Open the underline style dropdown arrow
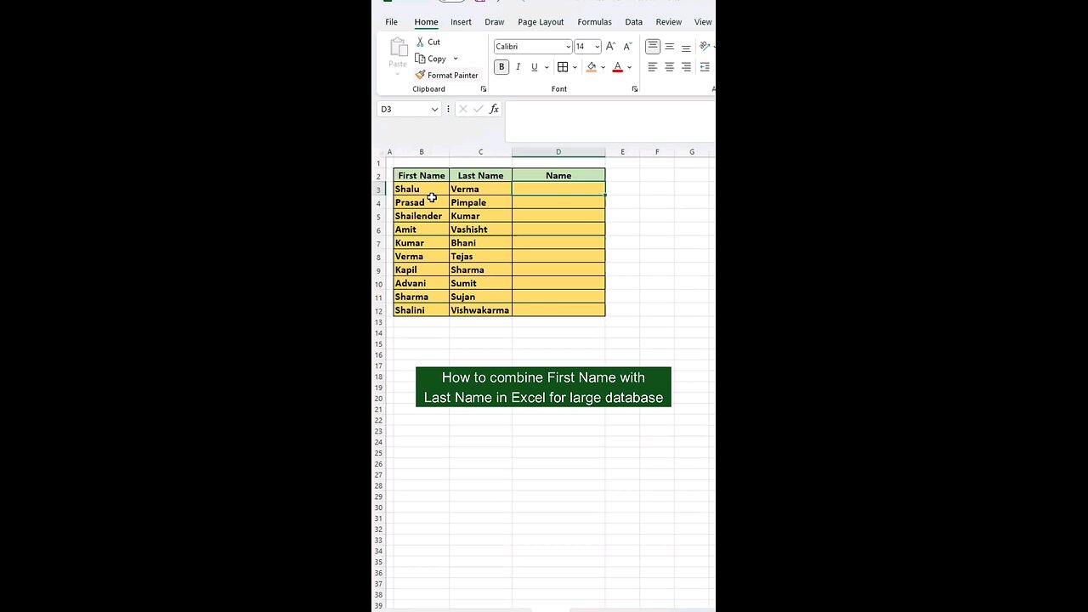This screenshot has width=1088, height=612. pos(547,67)
